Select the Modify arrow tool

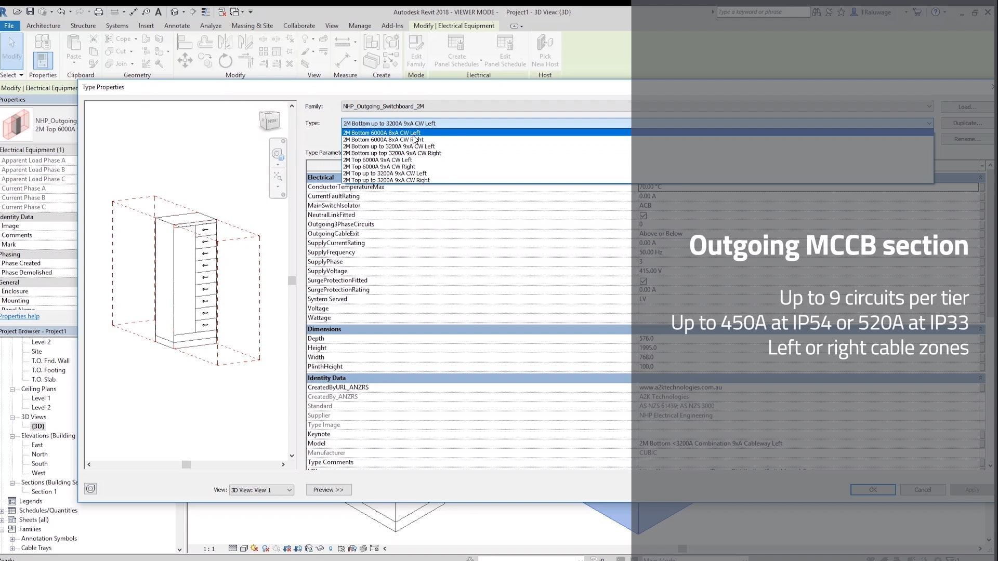pyautogui.click(x=12, y=50)
